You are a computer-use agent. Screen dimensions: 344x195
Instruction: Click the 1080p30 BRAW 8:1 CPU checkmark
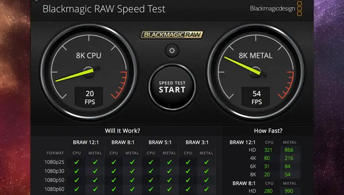(114, 171)
